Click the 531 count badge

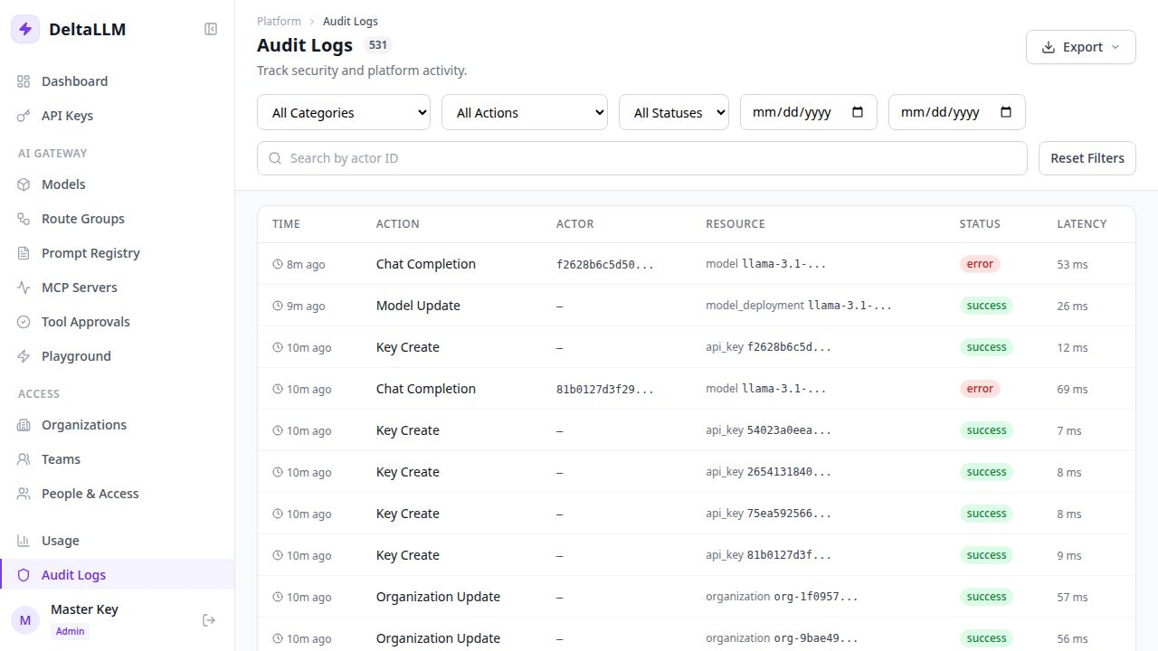pyautogui.click(x=378, y=45)
